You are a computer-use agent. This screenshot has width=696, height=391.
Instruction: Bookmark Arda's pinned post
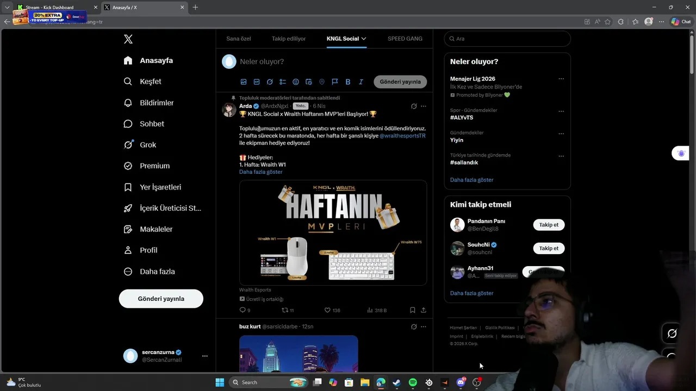[x=413, y=310]
